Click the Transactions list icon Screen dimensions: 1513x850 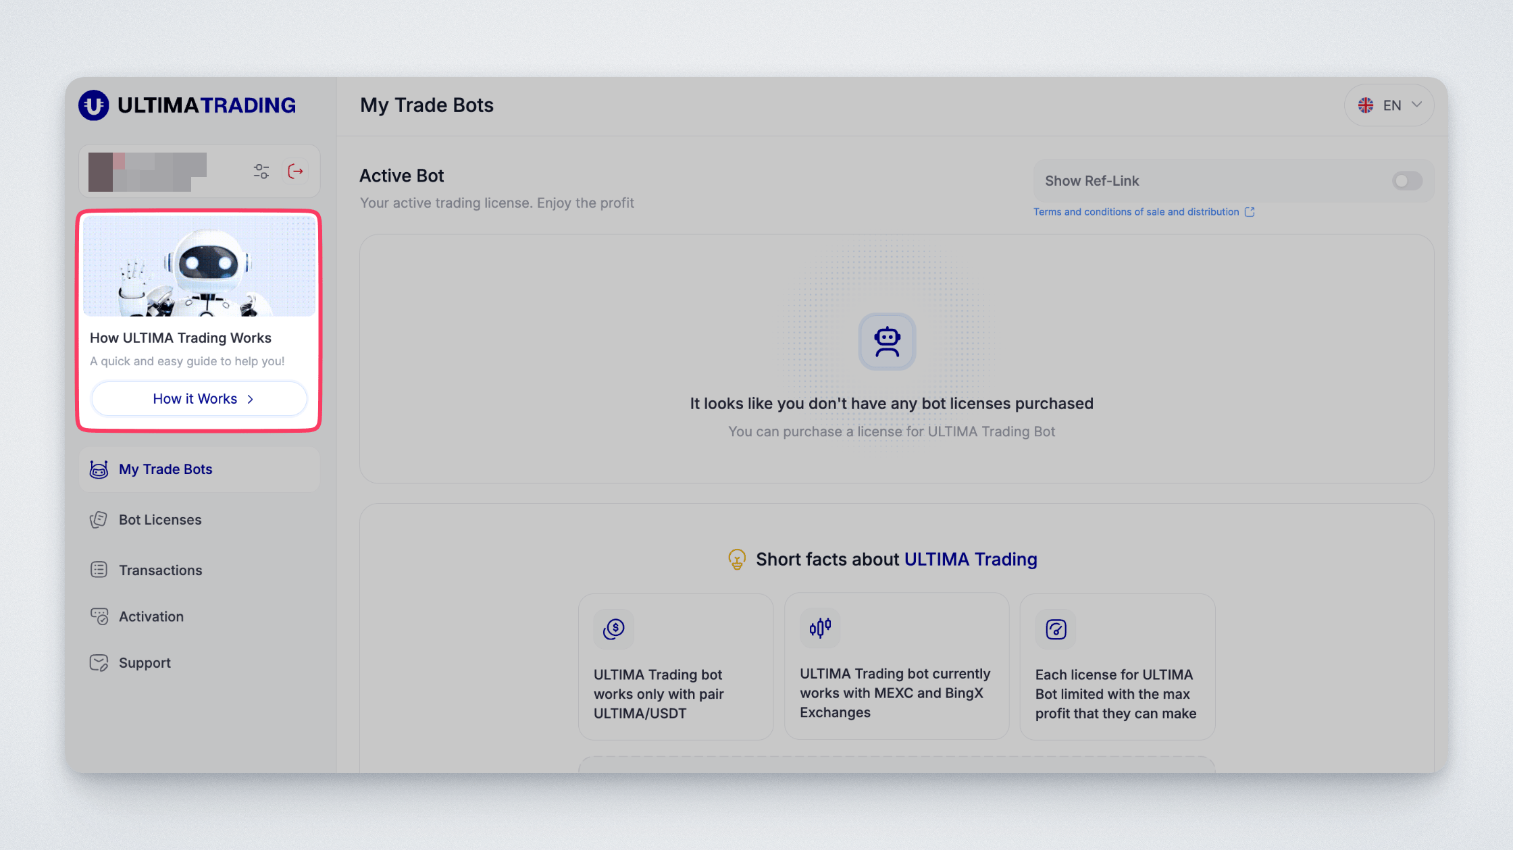[99, 570]
